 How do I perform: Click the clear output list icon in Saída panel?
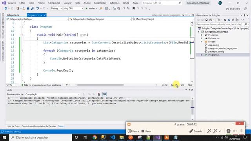pyautogui.click(x=99, y=94)
